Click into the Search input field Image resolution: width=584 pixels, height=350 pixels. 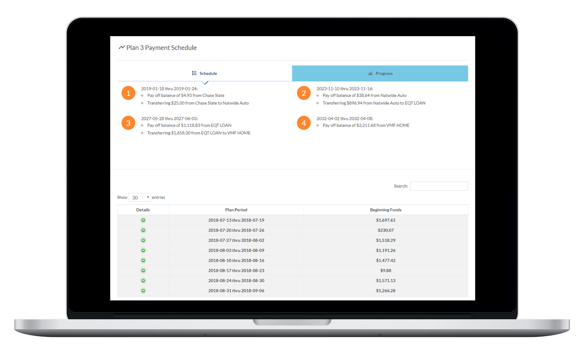click(439, 186)
